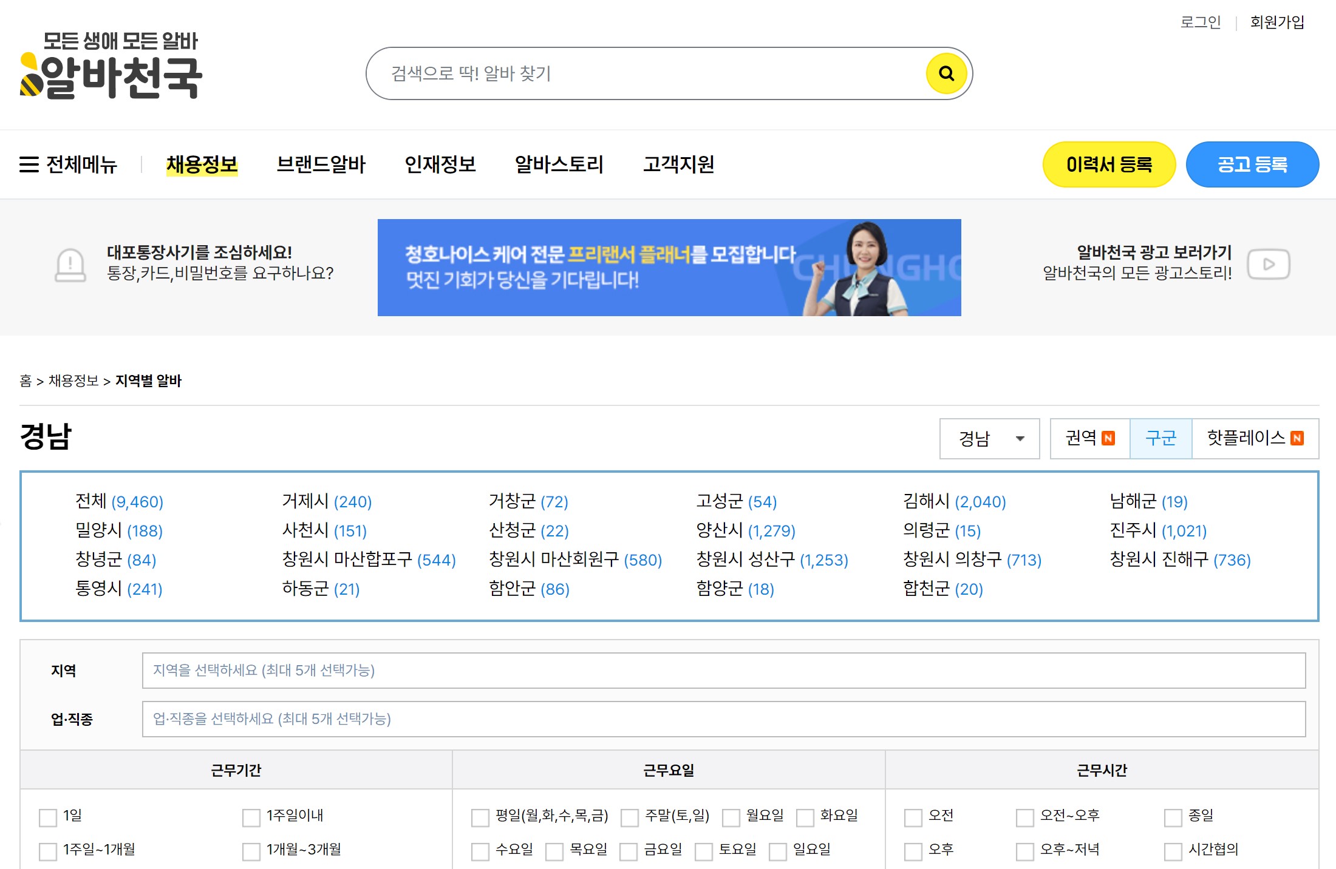This screenshot has height=869, width=1336.
Task: Click the video play icon for 광고 보러가기
Action: 1268,265
